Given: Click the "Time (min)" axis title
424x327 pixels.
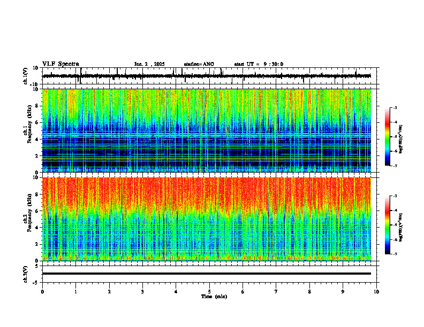Looking at the screenshot, I should point(214,297).
